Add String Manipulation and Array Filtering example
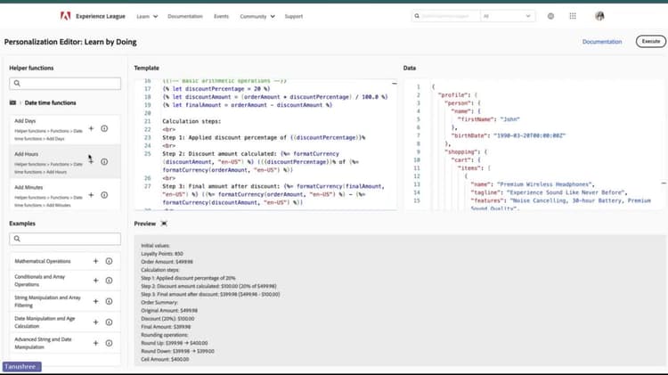Screen dimensions: 668x375 (x=95, y=301)
